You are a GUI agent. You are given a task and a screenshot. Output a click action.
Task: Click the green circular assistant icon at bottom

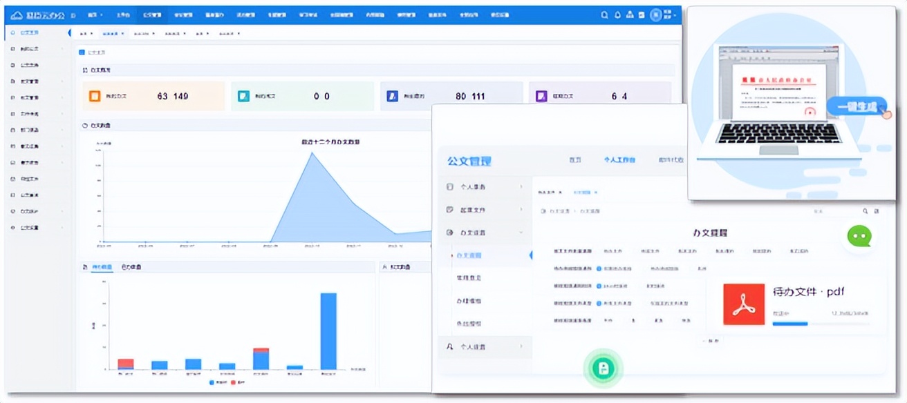[603, 368]
